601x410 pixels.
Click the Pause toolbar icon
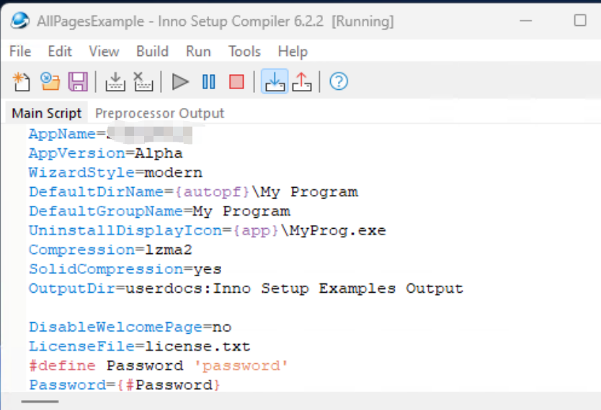click(x=208, y=81)
